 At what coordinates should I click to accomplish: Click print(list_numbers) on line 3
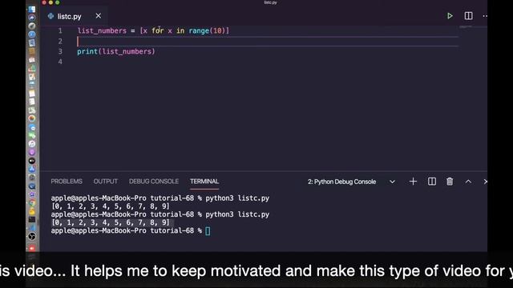[x=115, y=51]
